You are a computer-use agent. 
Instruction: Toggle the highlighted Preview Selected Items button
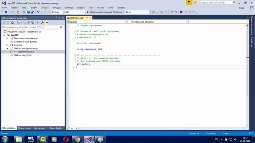(x=47, y=23)
